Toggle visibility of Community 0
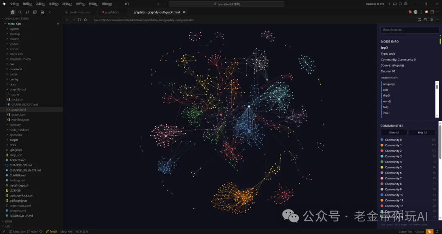 pyautogui.click(x=393, y=140)
